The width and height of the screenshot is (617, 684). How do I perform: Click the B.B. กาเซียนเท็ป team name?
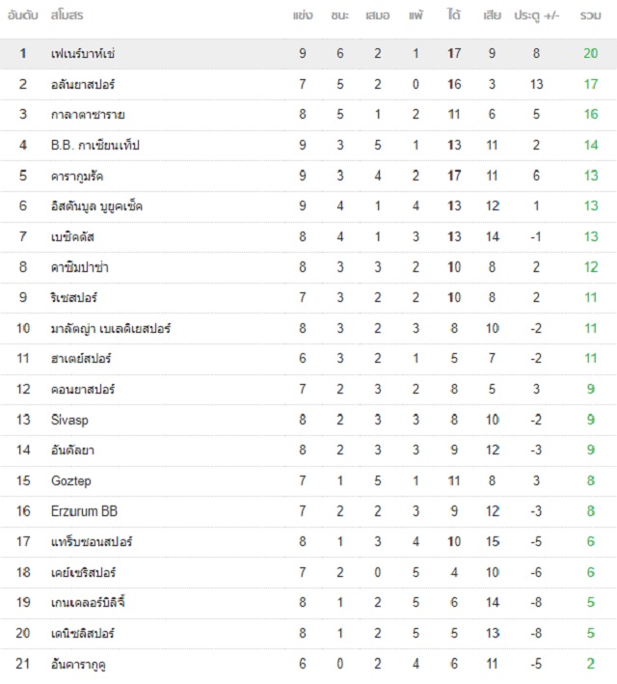95,145
